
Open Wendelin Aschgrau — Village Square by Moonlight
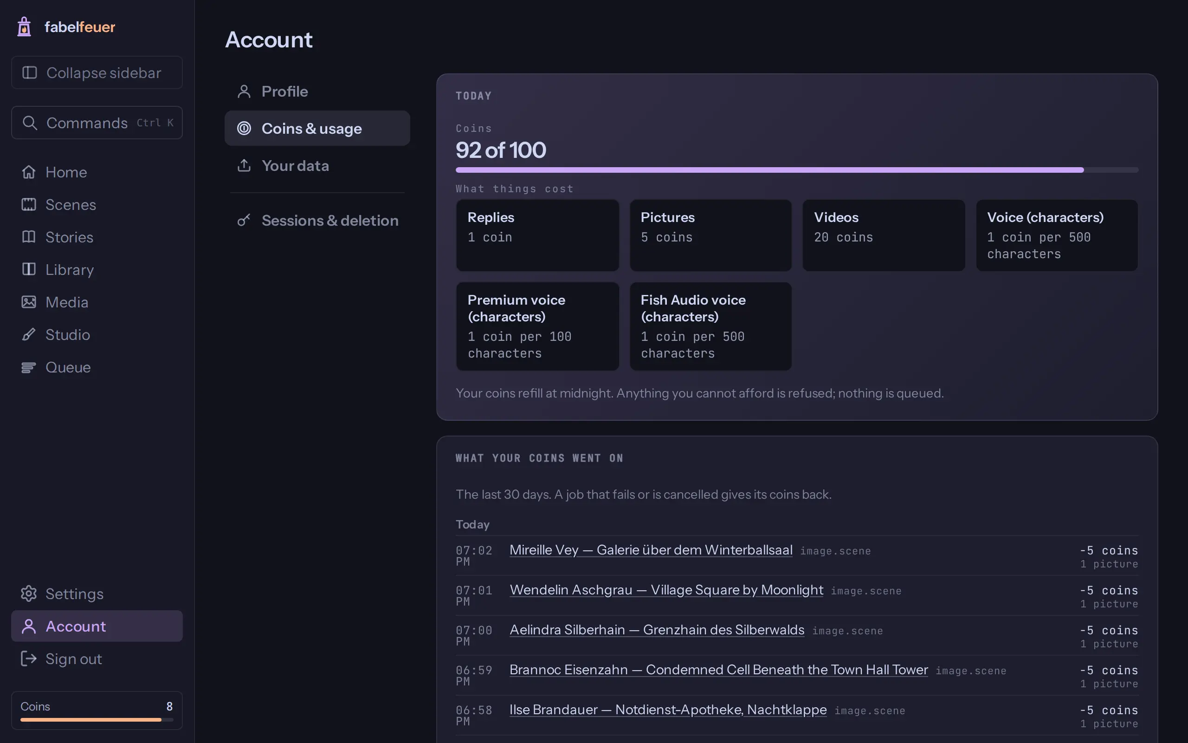pyautogui.click(x=666, y=590)
